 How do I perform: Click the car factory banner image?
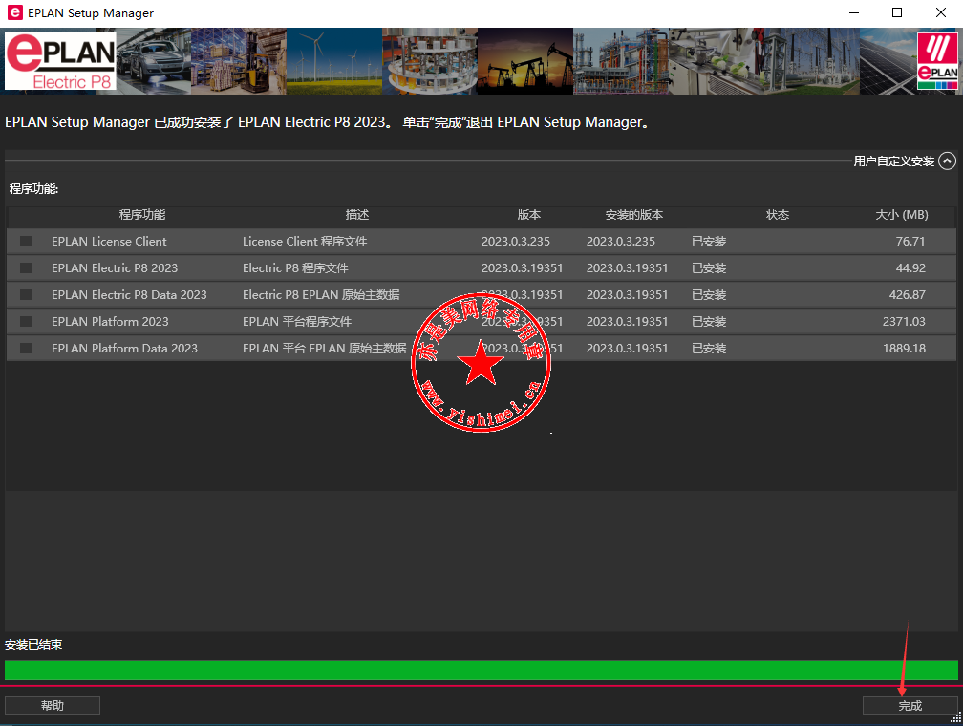pyautogui.click(x=154, y=61)
